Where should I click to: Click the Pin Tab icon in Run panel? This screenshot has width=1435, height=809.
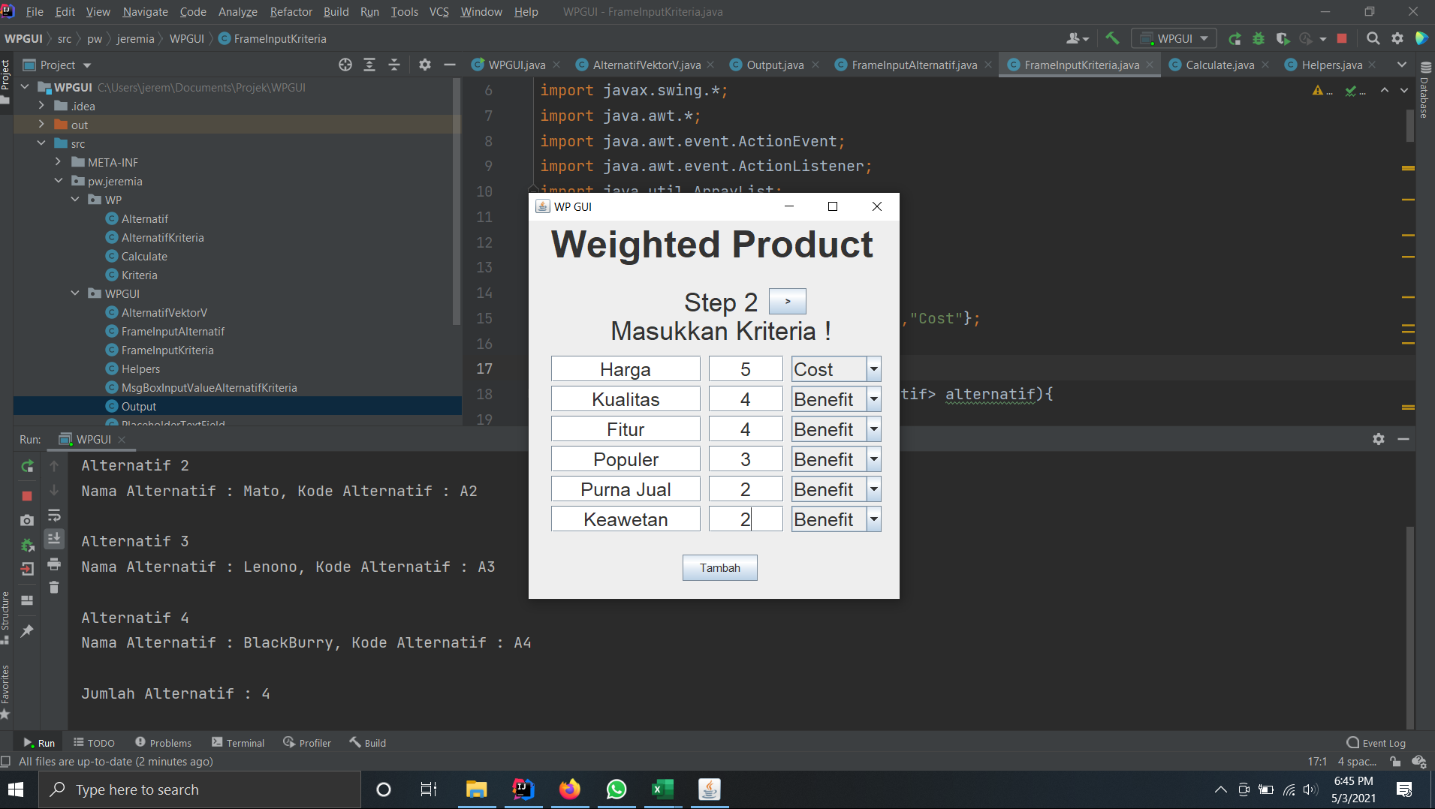pyautogui.click(x=27, y=631)
